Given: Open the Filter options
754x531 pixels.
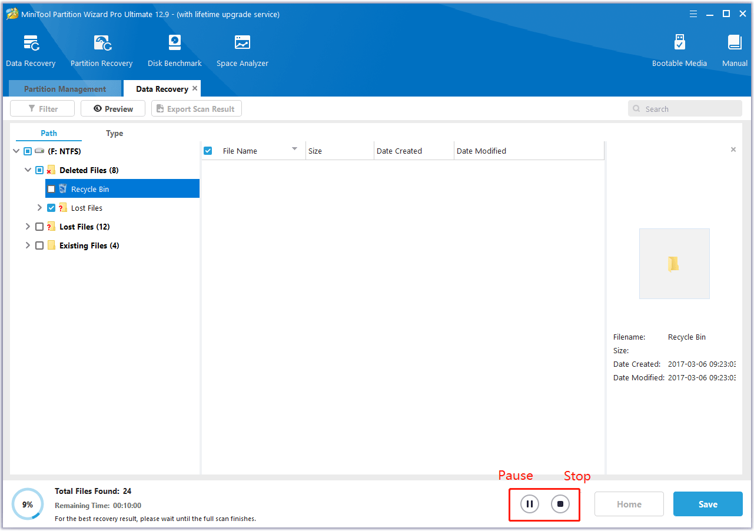Looking at the screenshot, I should tap(42, 108).
